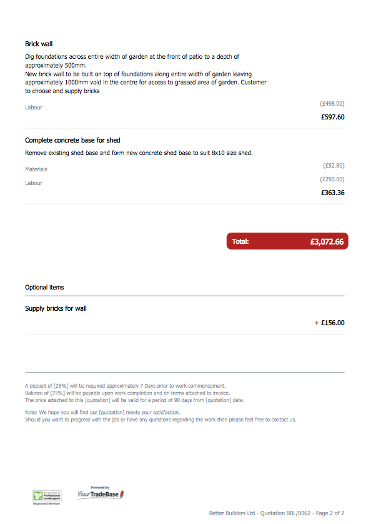The height and width of the screenshot is (524, 371).
Task: Click the Professional Landscapers member badge
Action: (46, 497)
